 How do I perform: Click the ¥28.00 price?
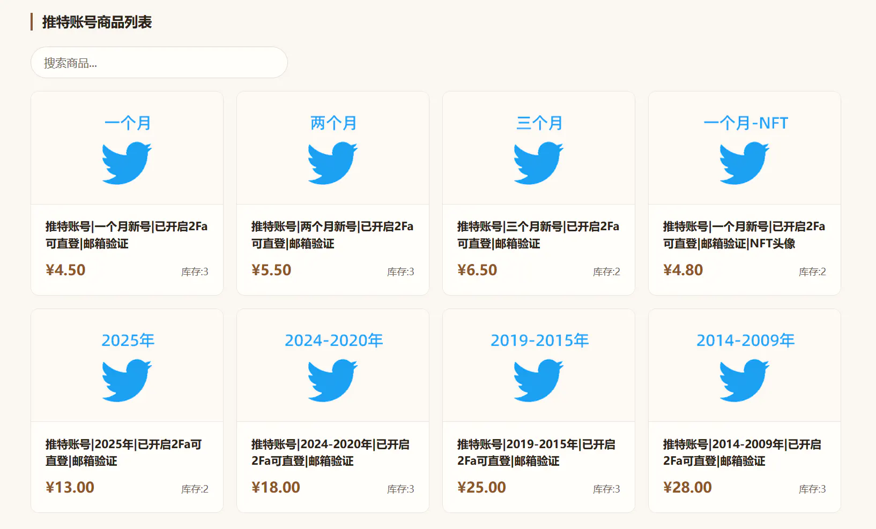click(x=687, y=487)
